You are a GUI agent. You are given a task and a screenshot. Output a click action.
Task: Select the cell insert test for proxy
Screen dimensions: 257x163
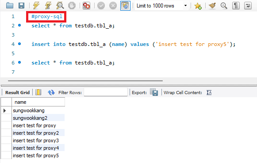pyautogui.click(x=38, y=125)
